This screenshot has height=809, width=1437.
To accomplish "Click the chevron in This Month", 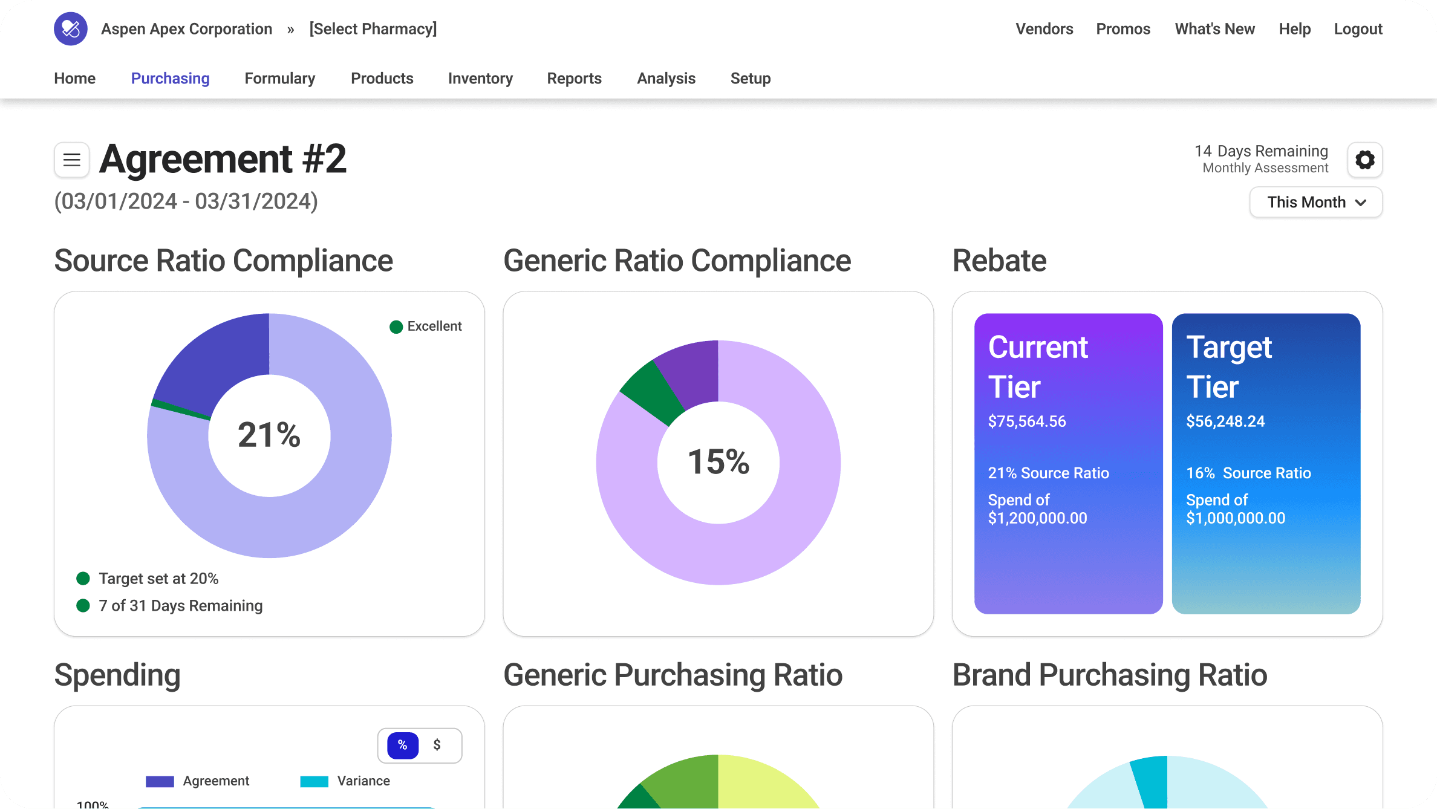I will click(1361, 203).
